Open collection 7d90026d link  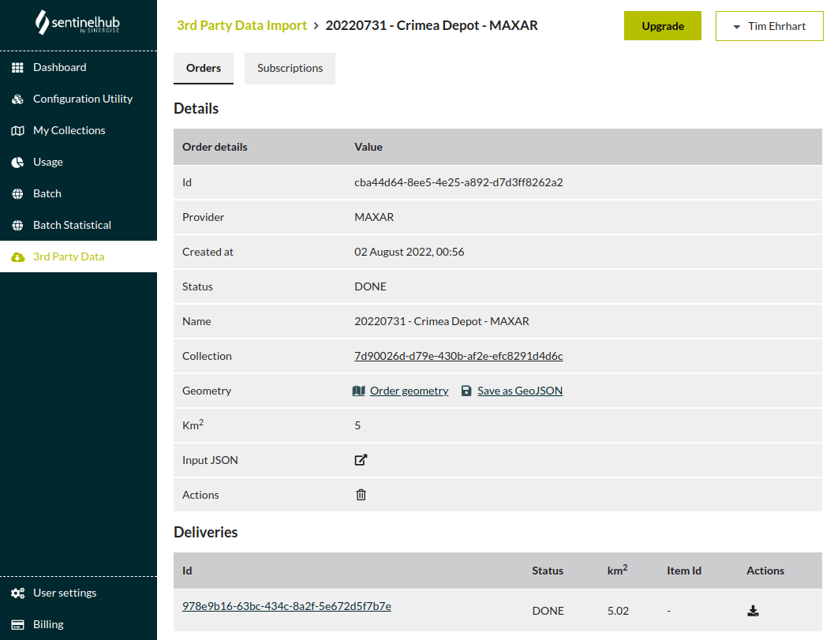coord(458,356)
